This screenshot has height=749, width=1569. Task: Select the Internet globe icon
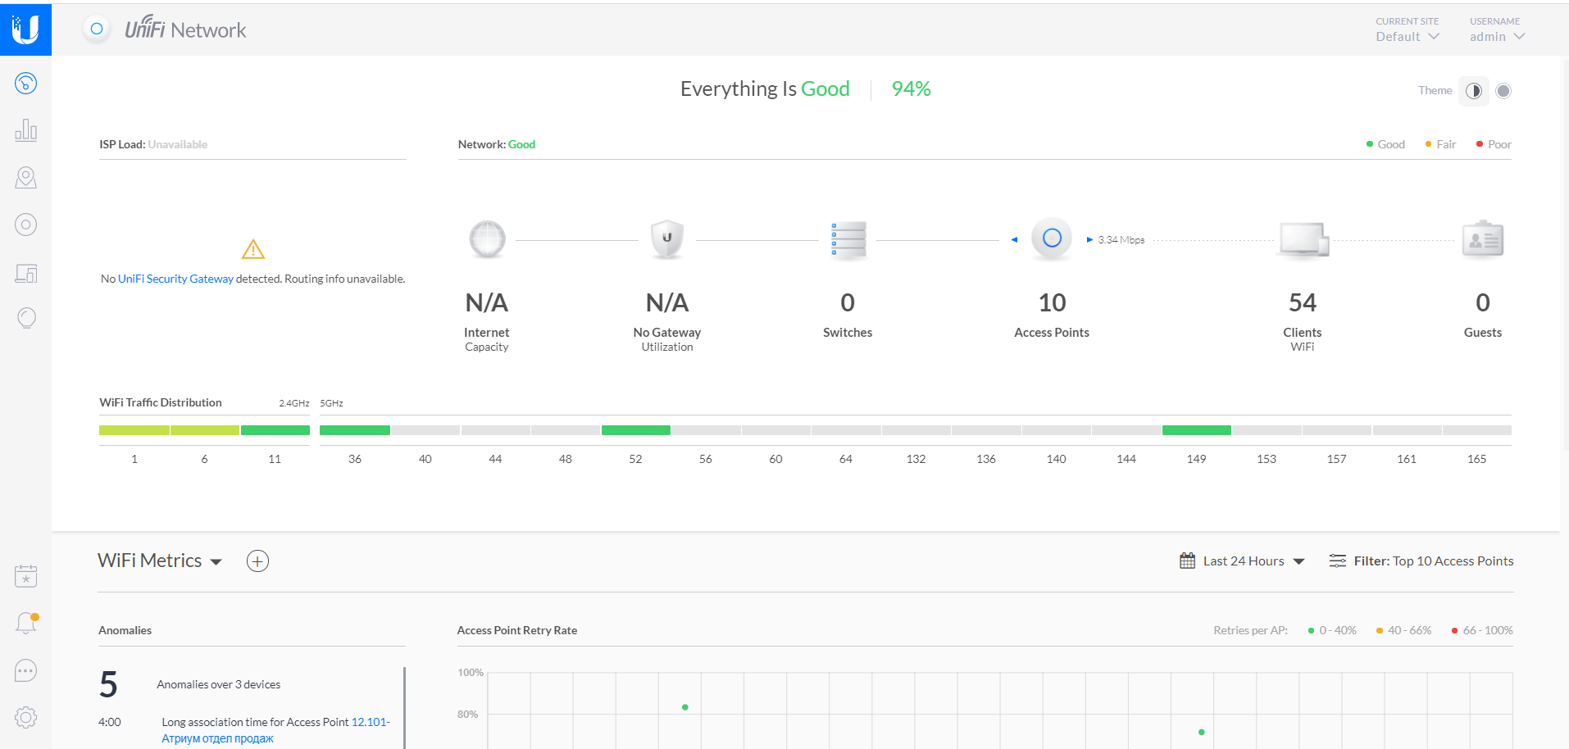(487, 239)
